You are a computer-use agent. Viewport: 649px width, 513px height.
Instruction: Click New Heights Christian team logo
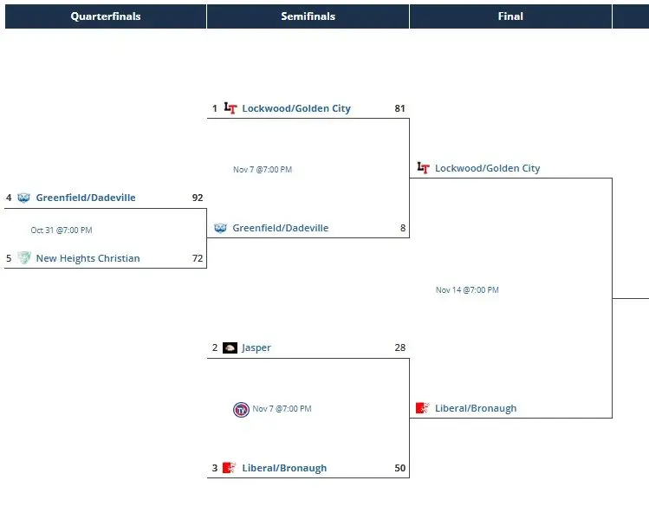tap(23, 258)
